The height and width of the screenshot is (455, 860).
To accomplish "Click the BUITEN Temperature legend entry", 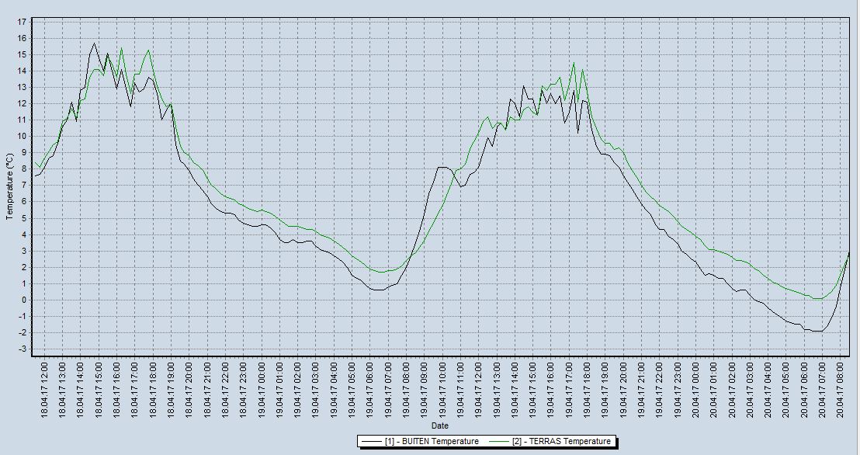I will click(x=431, y=441).
